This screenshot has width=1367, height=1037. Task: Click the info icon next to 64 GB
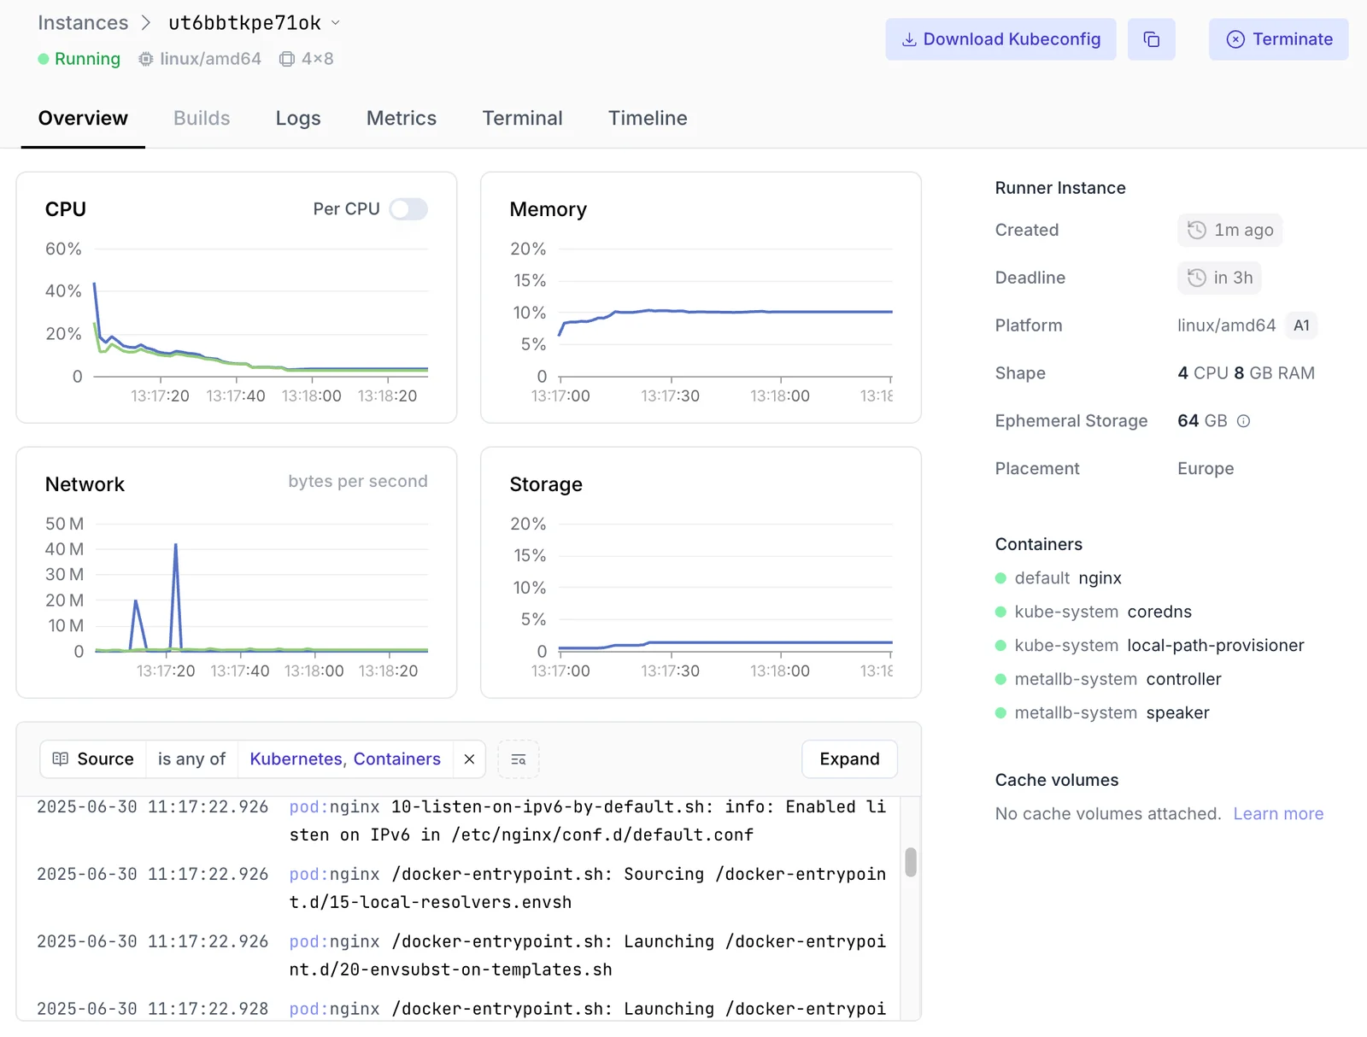1244,421
